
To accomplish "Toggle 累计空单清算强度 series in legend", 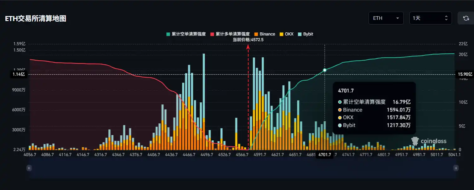I will [186, 34].
